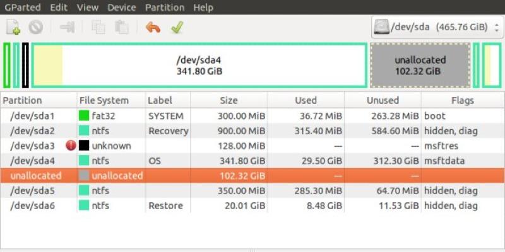Viewport: 505px width, 252px height.
Task: Click the New partition toolbar icon
Action: click(13, 28)
